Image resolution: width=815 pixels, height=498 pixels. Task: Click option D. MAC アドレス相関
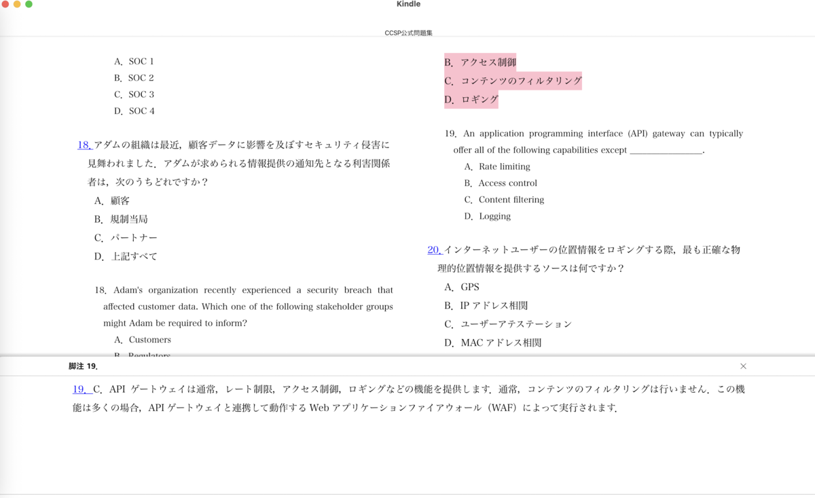click(493, 342)
